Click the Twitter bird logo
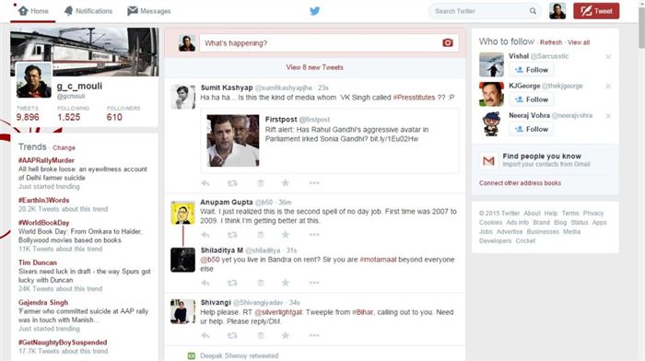Image resolution: width=645 pixels, height=361 pixels. [x=315, y=11]
